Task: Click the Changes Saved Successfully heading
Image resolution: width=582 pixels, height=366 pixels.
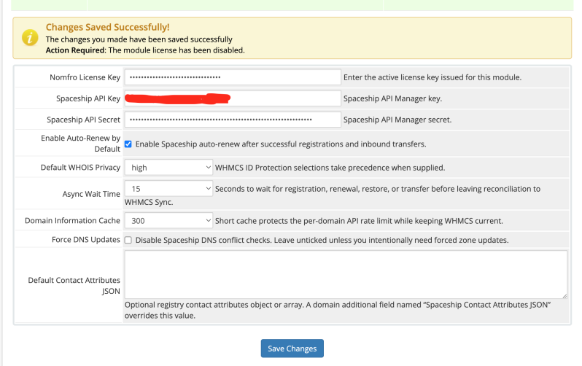Action: click(108, 27)
